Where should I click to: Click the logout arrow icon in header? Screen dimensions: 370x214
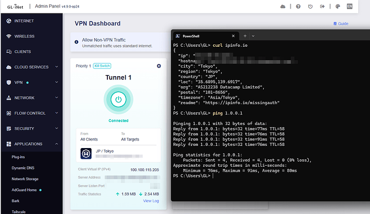coord(322,6)
